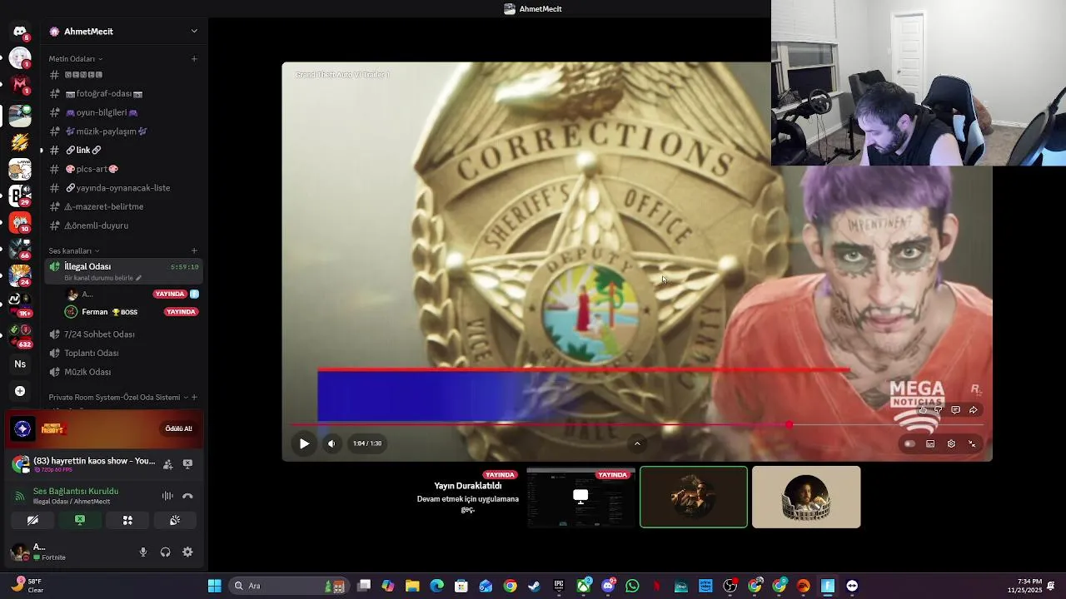This screenshot has width=1066, height=599.
Task: Open activities launcher button
Action: (127, 520)
